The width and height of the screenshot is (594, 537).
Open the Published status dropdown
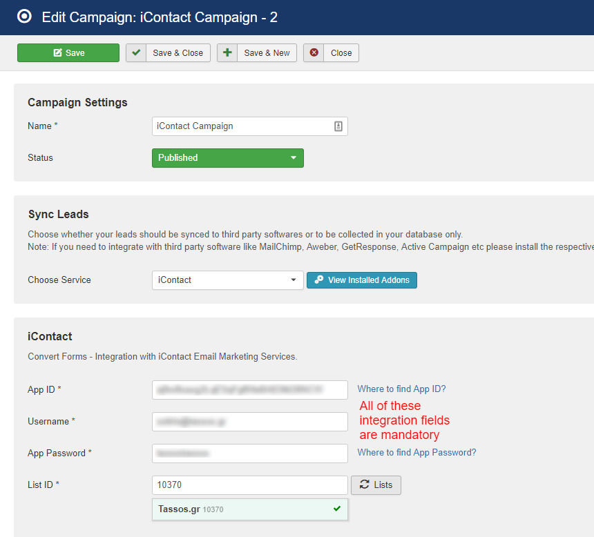pos(228,158)
